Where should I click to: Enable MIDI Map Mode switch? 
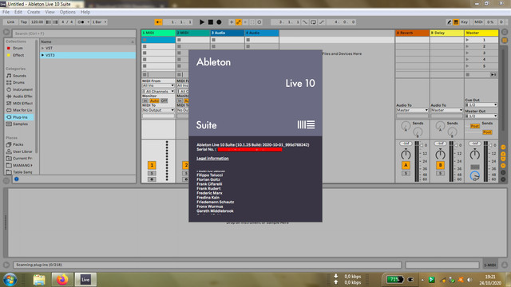[478, 22]
